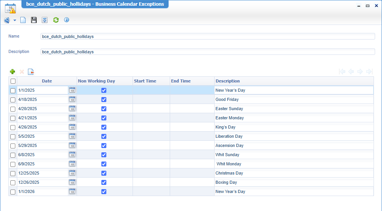Add a new exception row with green plus
The width and height of the screenshot is (382, 211).
tap(13, 72)
